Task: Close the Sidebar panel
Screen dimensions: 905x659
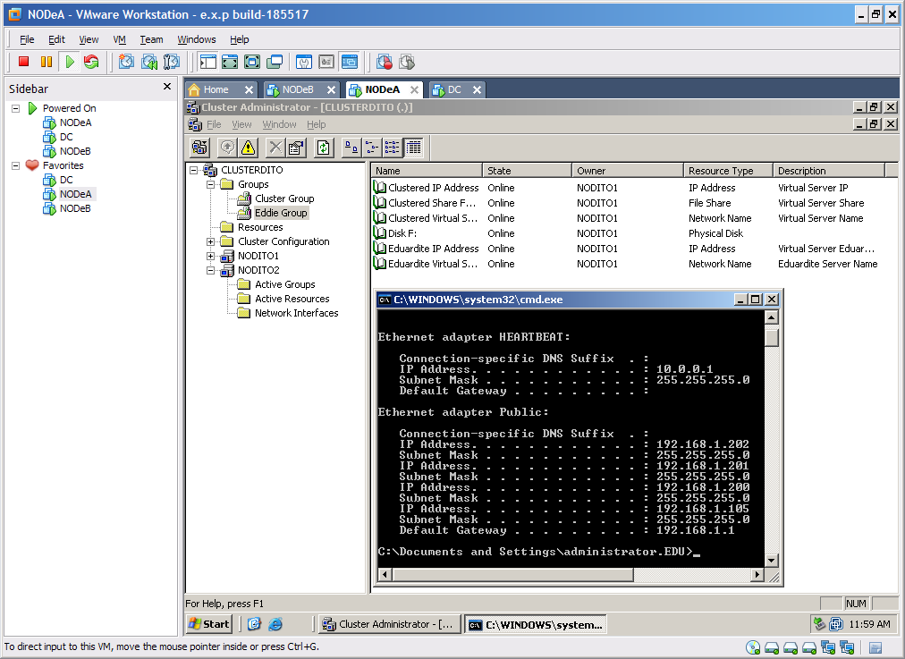Action: click(167, 86)
